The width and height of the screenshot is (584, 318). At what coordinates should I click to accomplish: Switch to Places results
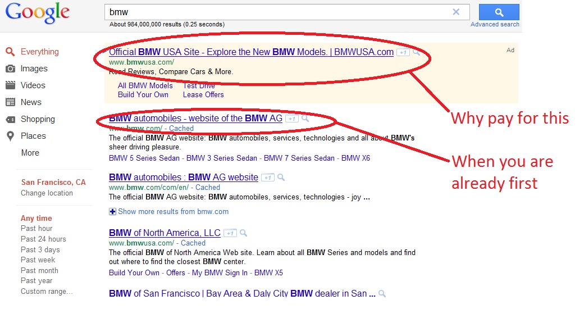(33, 136)
